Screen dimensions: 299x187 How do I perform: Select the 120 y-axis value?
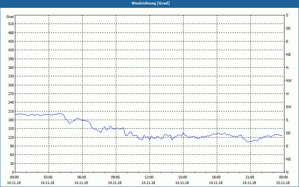[x=11, y=137]
